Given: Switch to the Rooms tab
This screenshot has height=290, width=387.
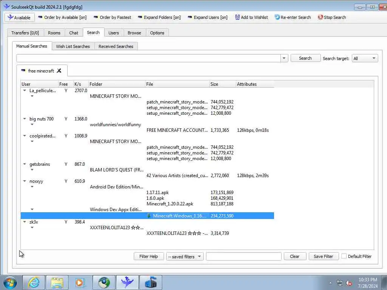Looking at the screenshot, I should 54,33.
